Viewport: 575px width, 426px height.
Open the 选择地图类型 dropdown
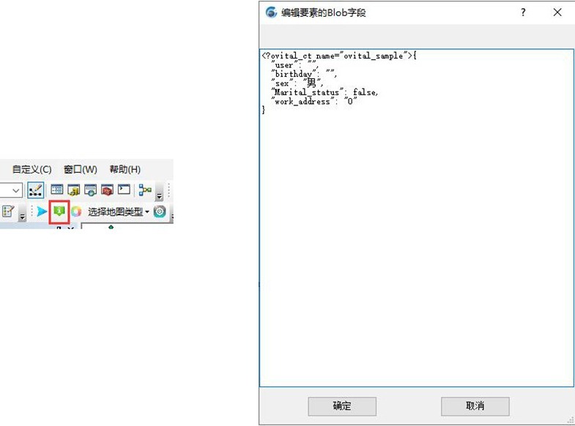[118, 212]
